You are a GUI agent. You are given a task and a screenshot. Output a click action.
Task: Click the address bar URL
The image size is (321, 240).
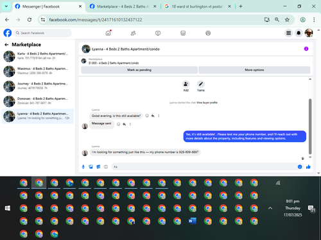pyautogui.click(x=96, y=20)
